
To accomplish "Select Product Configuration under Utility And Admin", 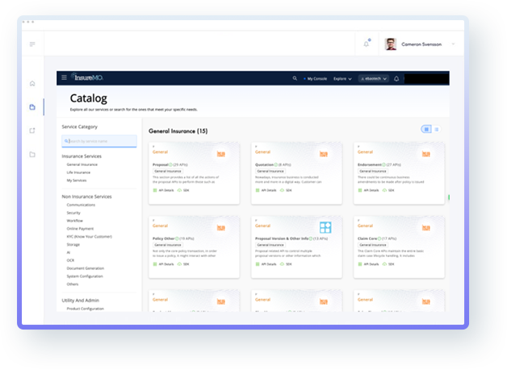I will [x=85, y=309].
